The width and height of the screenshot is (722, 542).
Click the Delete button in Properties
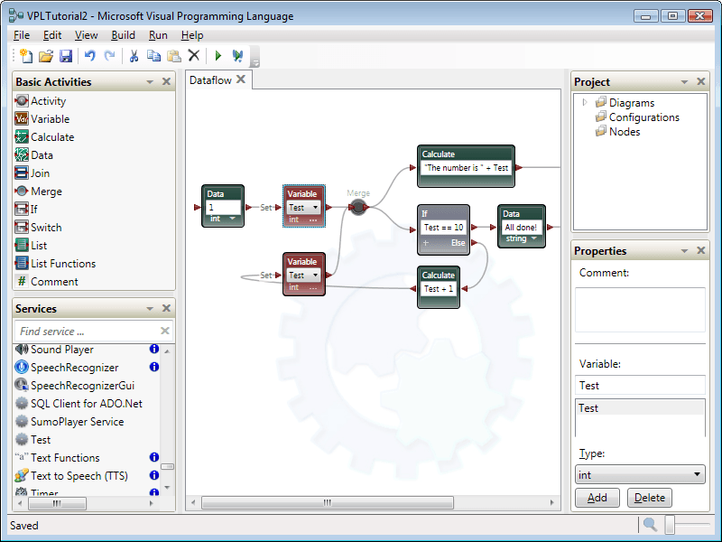click(x=650, y=498)
